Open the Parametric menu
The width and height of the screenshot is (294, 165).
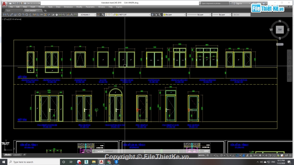pyautogui.click(x=90, y=7)
